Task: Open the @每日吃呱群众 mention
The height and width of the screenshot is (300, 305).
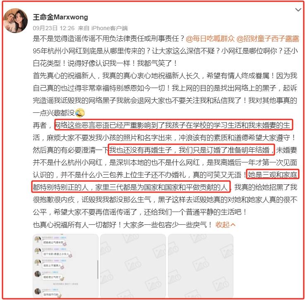Action: 210,39
